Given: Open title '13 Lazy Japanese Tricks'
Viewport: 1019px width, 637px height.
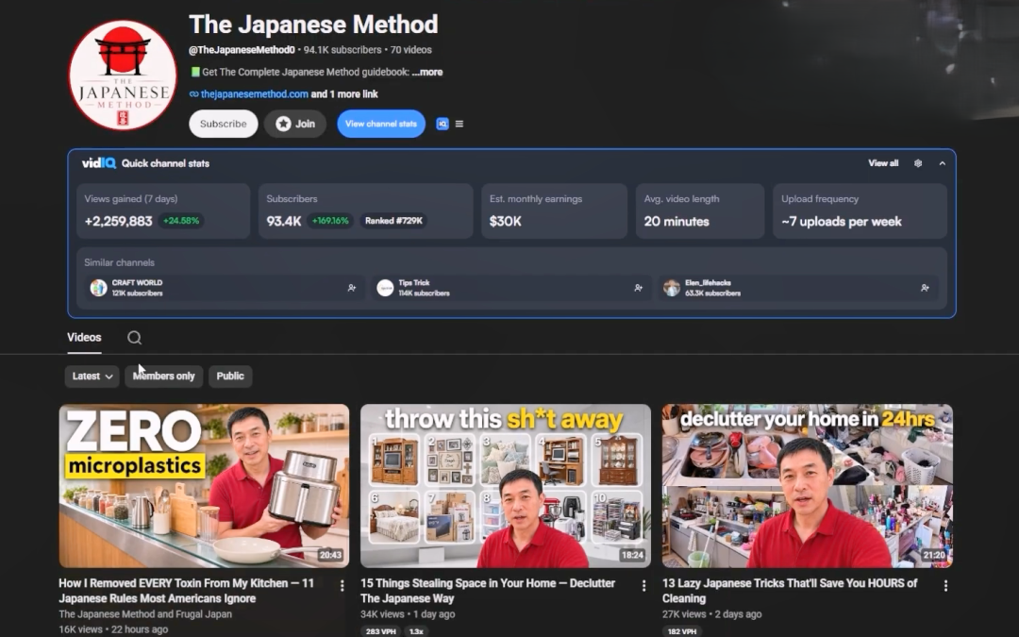Looking at the screenshot, I should coord(790,591).
